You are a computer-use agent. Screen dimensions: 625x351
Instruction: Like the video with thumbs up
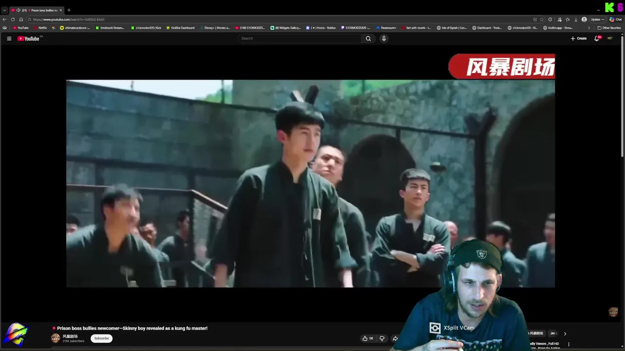(x=368, y=338)
